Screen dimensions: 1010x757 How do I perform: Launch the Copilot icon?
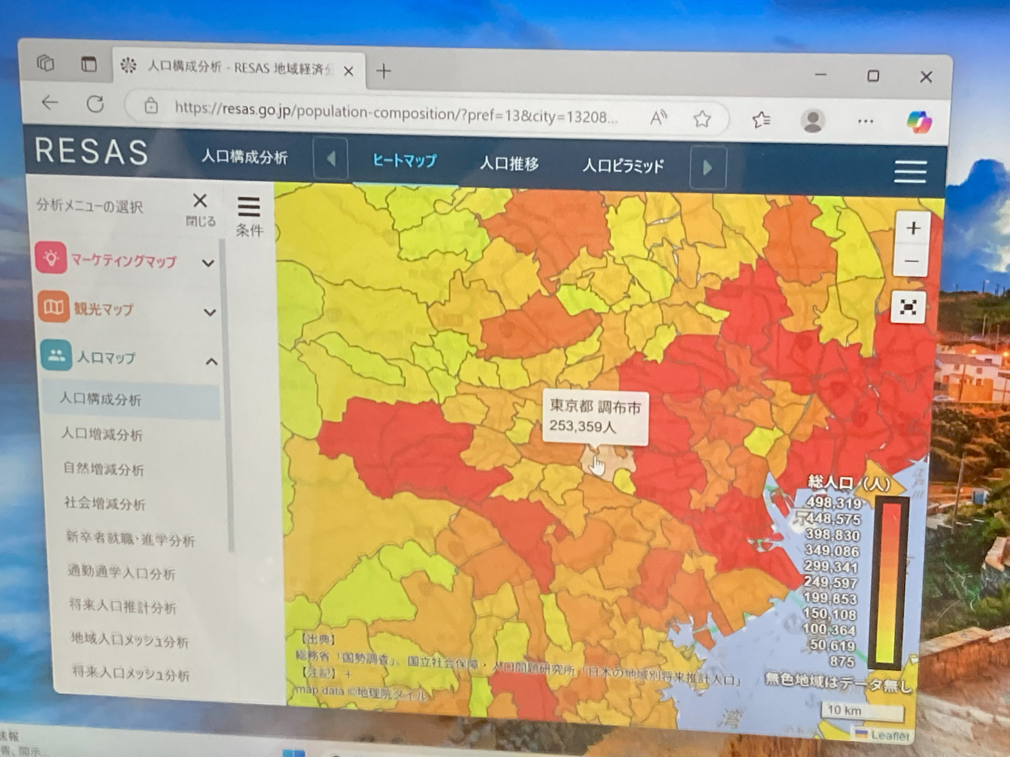919,122
